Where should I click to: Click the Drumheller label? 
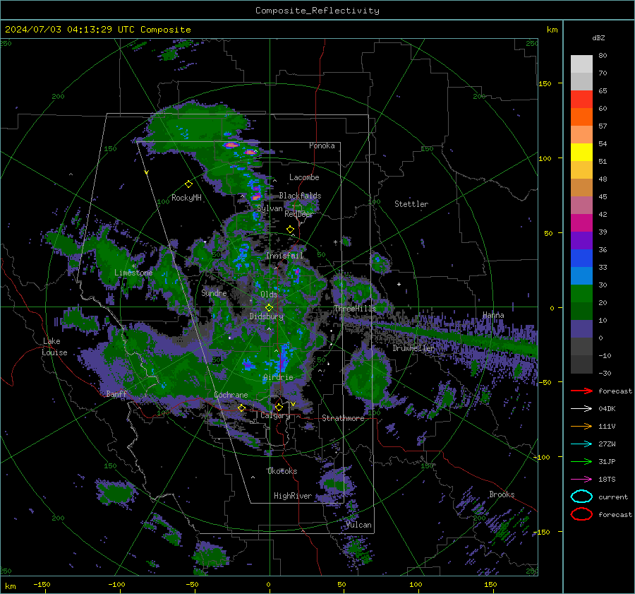413,348
